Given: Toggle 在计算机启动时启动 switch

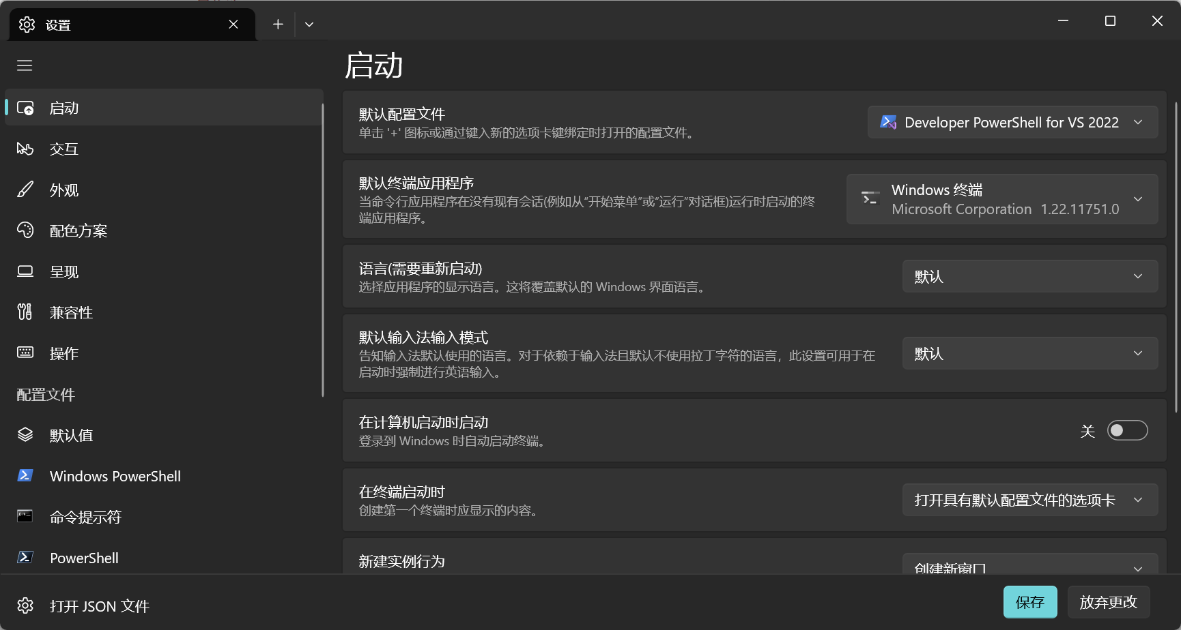Looking at the screenshot, I should tap(1127, 430).
